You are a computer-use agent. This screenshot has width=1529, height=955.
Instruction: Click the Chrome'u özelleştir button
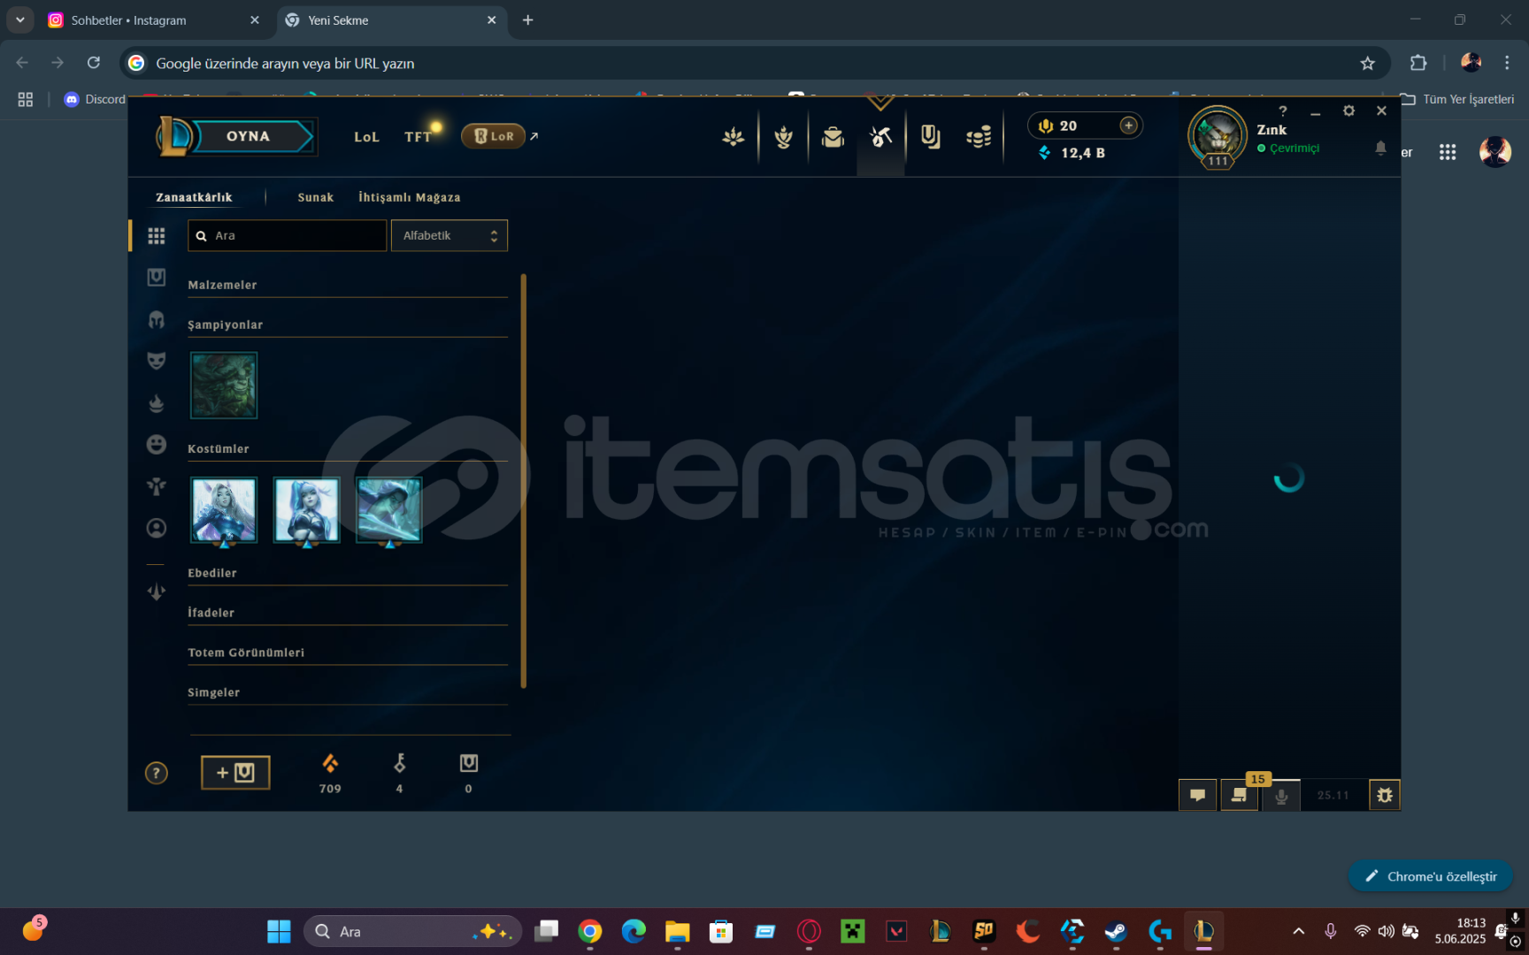tap(1431, 876)
